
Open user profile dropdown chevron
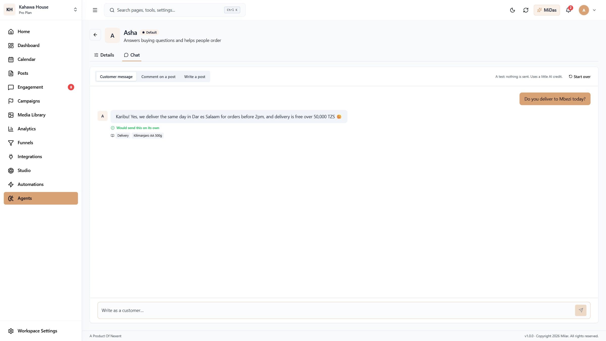594,10
